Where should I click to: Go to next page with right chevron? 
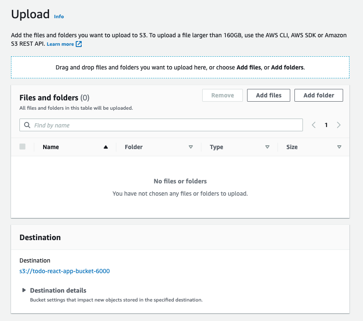point(339,125)
